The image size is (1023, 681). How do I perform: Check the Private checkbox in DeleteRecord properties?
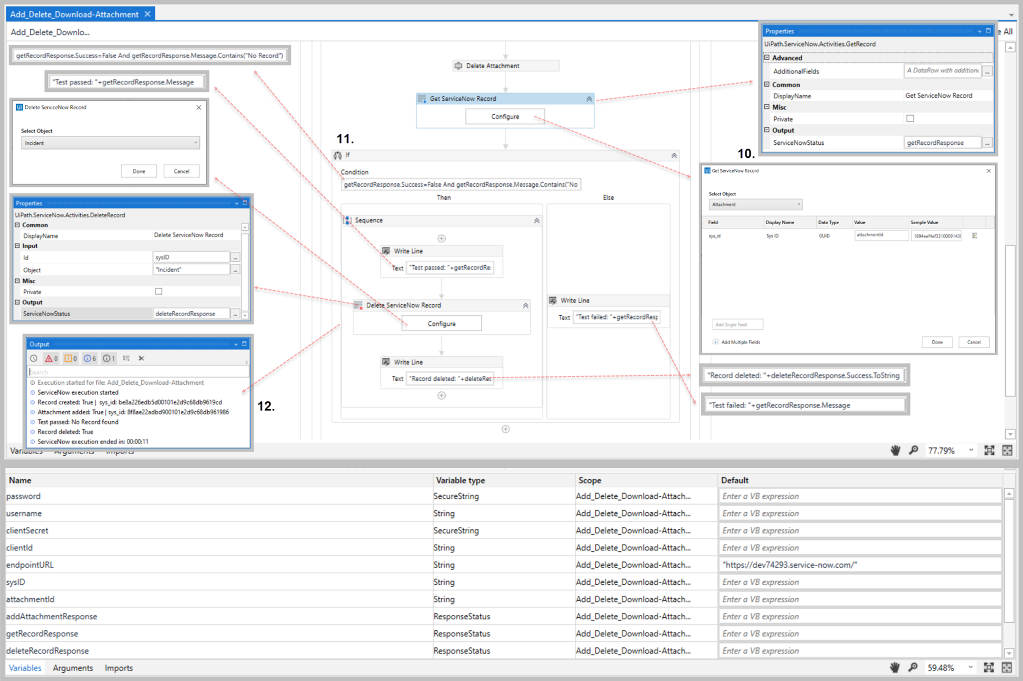pos(158,292)
